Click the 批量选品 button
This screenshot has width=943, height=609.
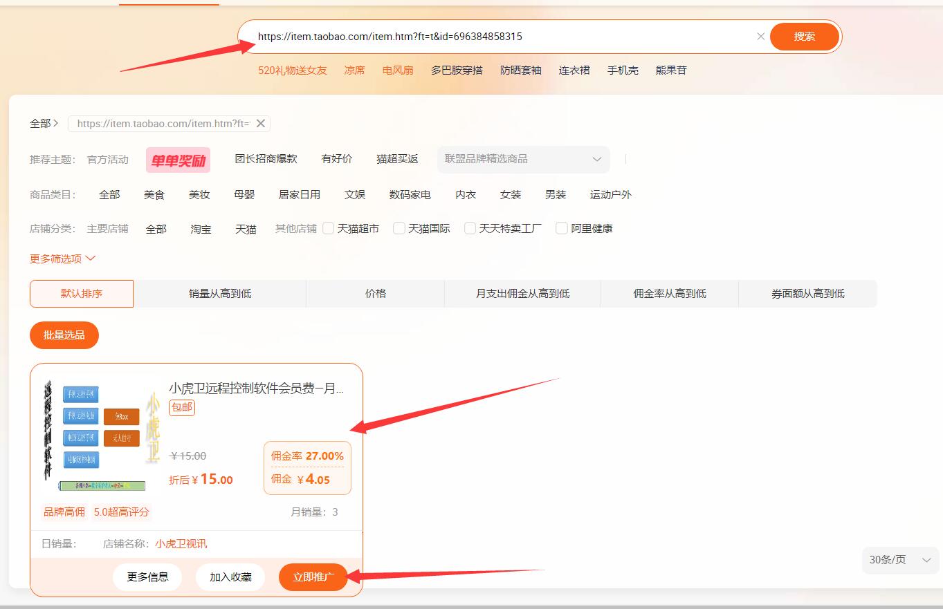(64, 335)
